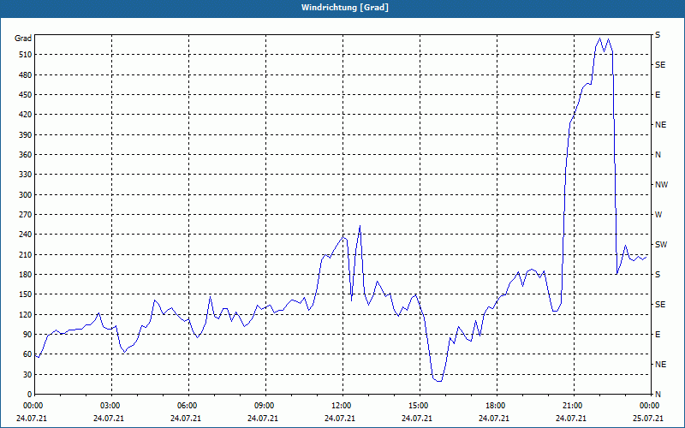
Task: Click the 24.07.21 date under 21:00
Action: (x=571, y=419)
